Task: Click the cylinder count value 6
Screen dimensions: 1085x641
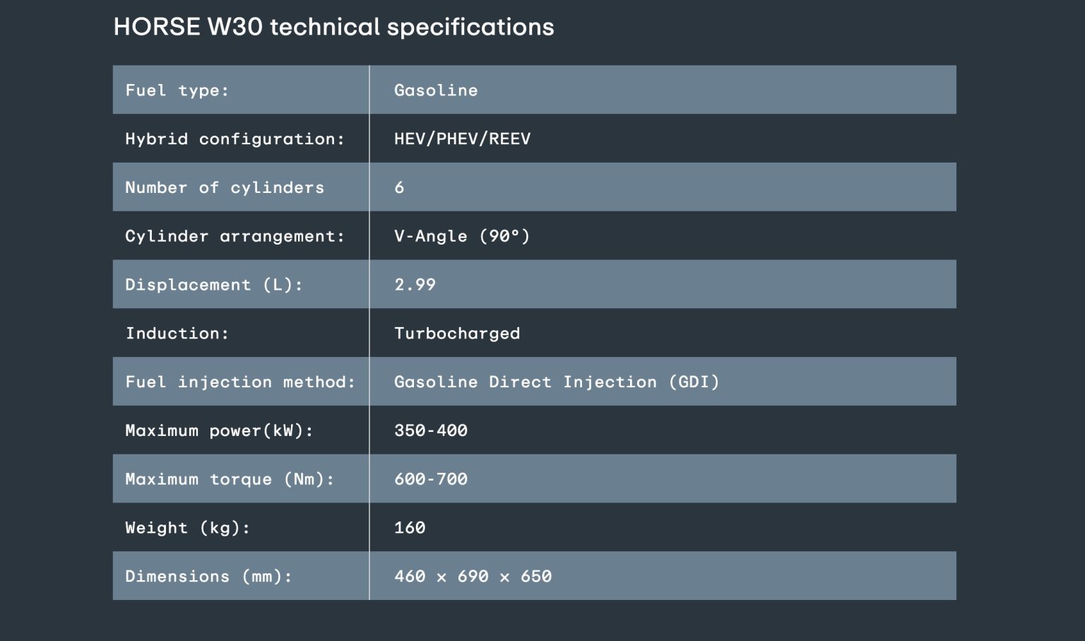Action: pos(399,187)
